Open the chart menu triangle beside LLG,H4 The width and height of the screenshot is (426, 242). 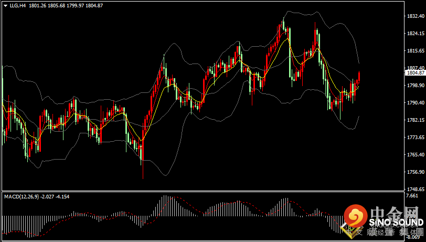pyautogui.click(x=5, y=6)
